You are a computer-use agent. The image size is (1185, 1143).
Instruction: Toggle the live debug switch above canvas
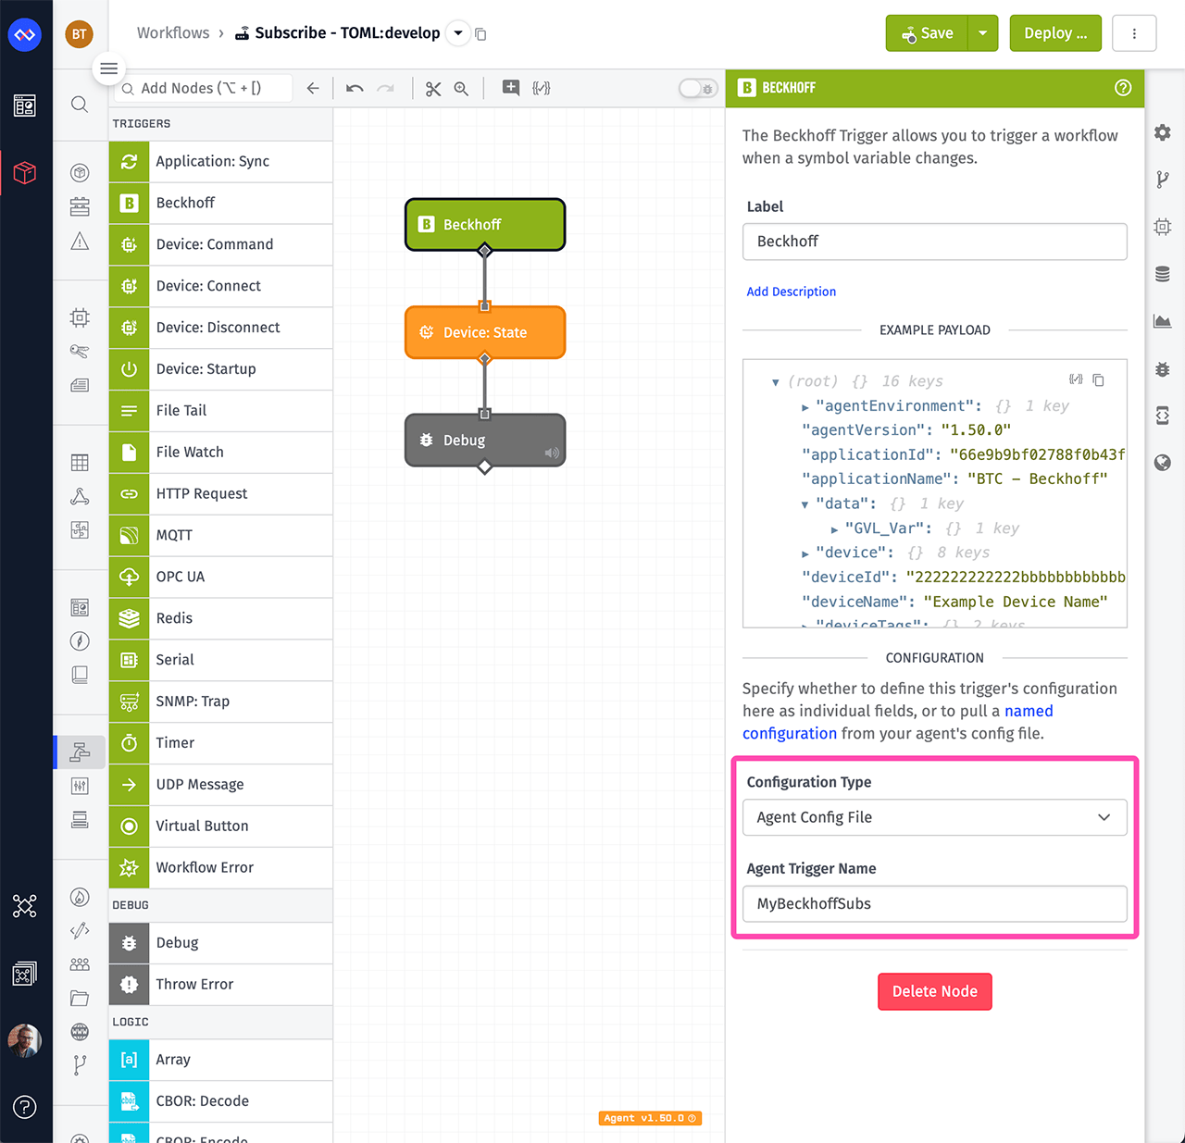point(697,89)
